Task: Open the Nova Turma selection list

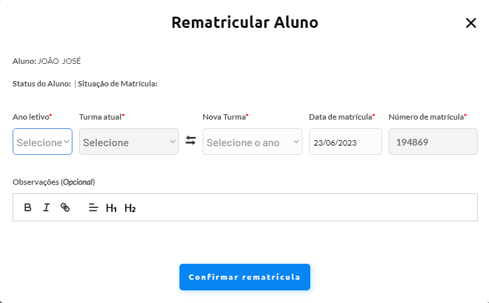Action: point(252,142)
